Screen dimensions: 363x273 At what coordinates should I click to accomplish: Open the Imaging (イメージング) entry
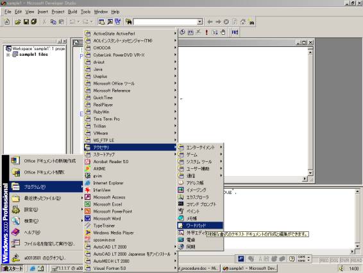[200, 189]
